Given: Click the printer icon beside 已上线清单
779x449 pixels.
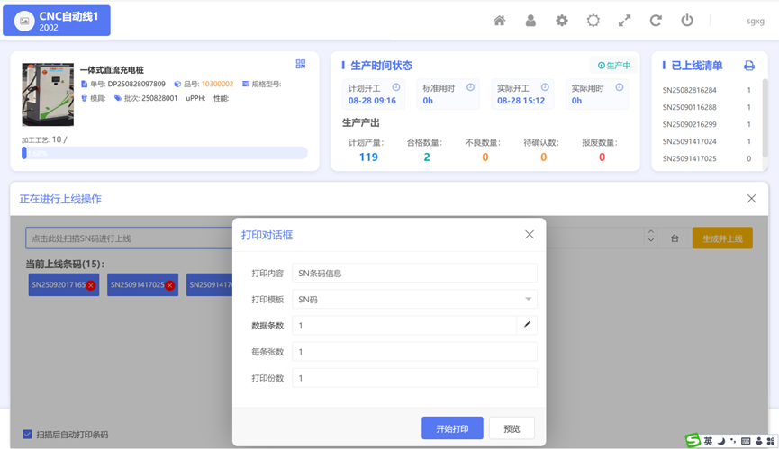Looking at the screenshot, I should tap(748, 66).
